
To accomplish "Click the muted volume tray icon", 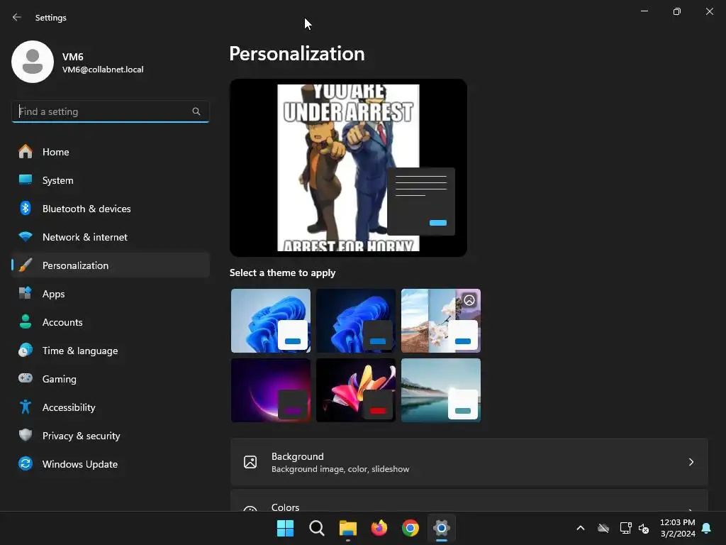I will 644,528.
